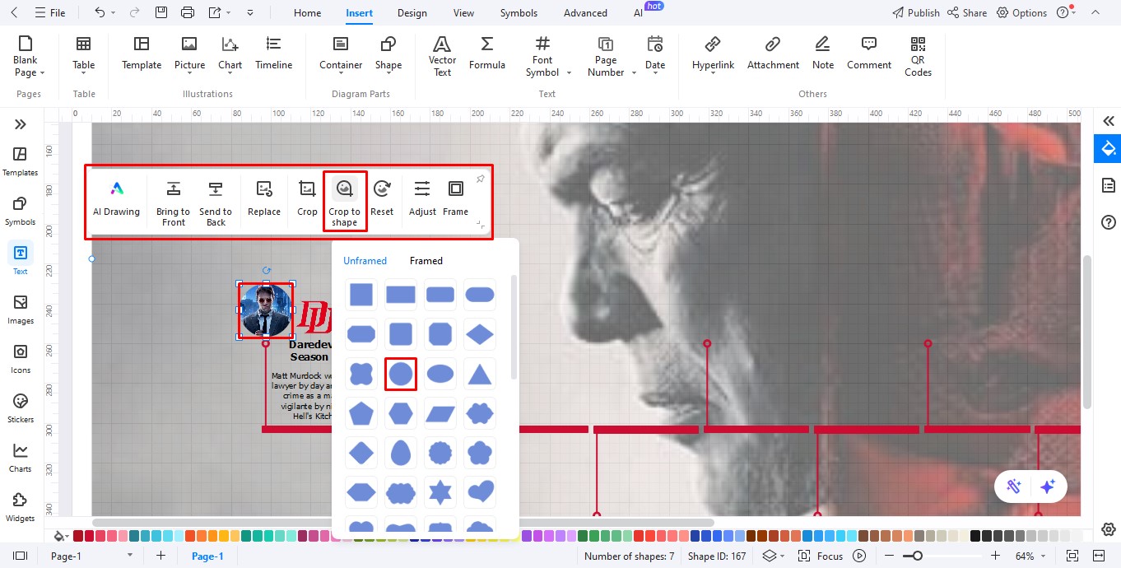Open the Advanced ribbon tab
Screen dimensions: 1121x568
click(585, 13)
